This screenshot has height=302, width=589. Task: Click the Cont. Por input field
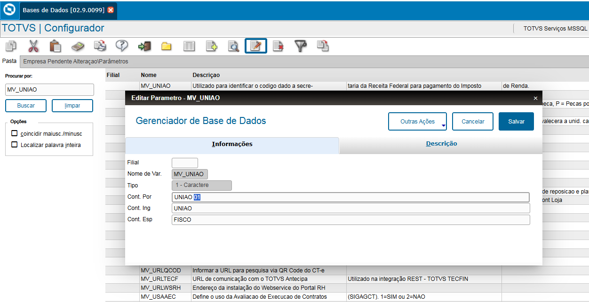(x=351, y=197)
